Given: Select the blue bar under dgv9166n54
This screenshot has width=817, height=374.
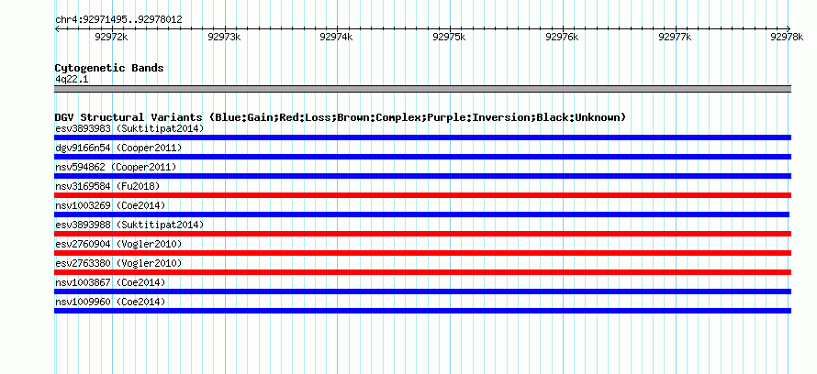Looking at the screenshot, I should [422, 157].
